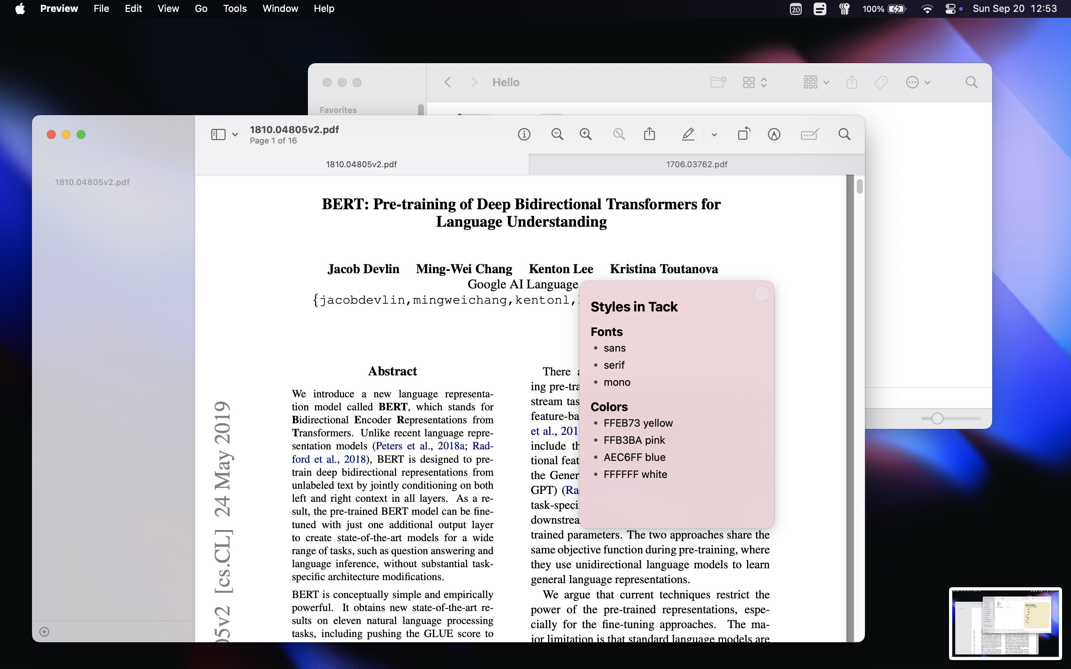Click the Finder back arrow in Hello window
Image resolution: width=1071 pixels, height=669 pixels.
tap(447, 82)
